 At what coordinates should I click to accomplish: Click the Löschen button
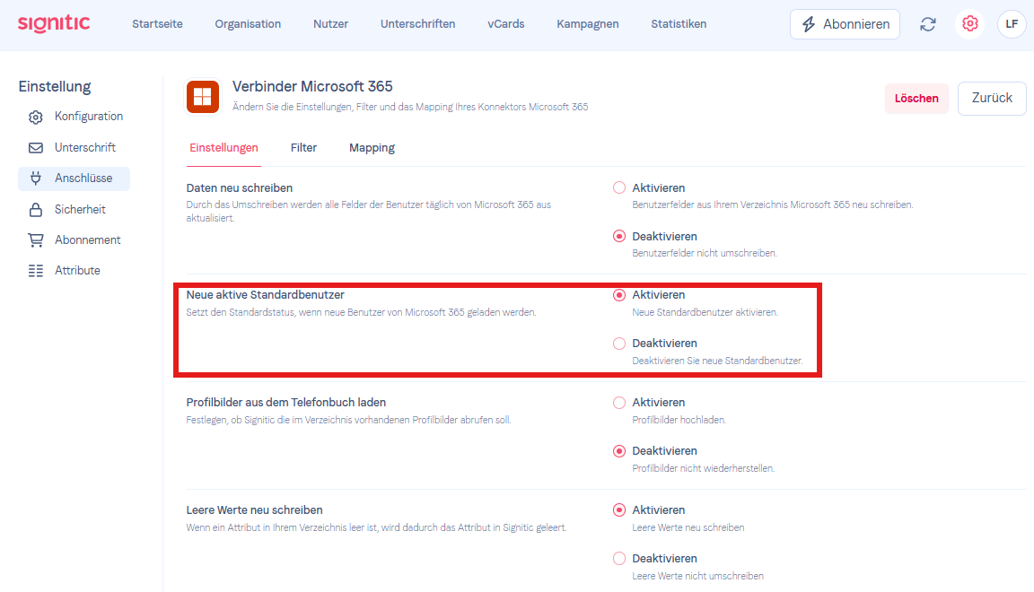click(916, 99)
